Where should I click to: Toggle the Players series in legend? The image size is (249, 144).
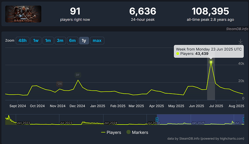tap(111, 132)
